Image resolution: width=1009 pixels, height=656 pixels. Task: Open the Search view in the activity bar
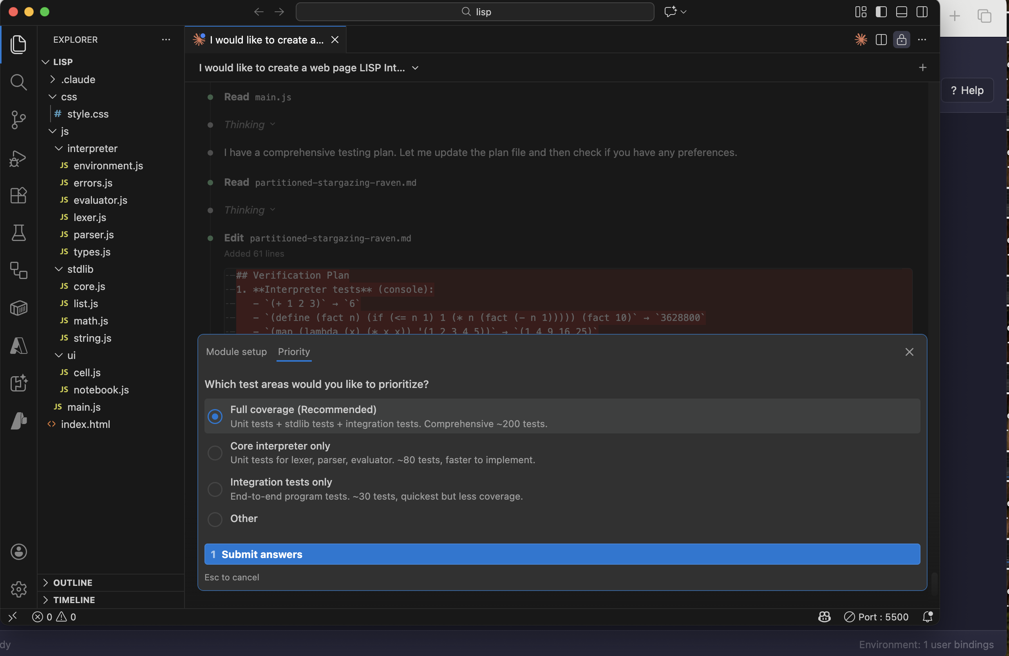click(18, 82)
